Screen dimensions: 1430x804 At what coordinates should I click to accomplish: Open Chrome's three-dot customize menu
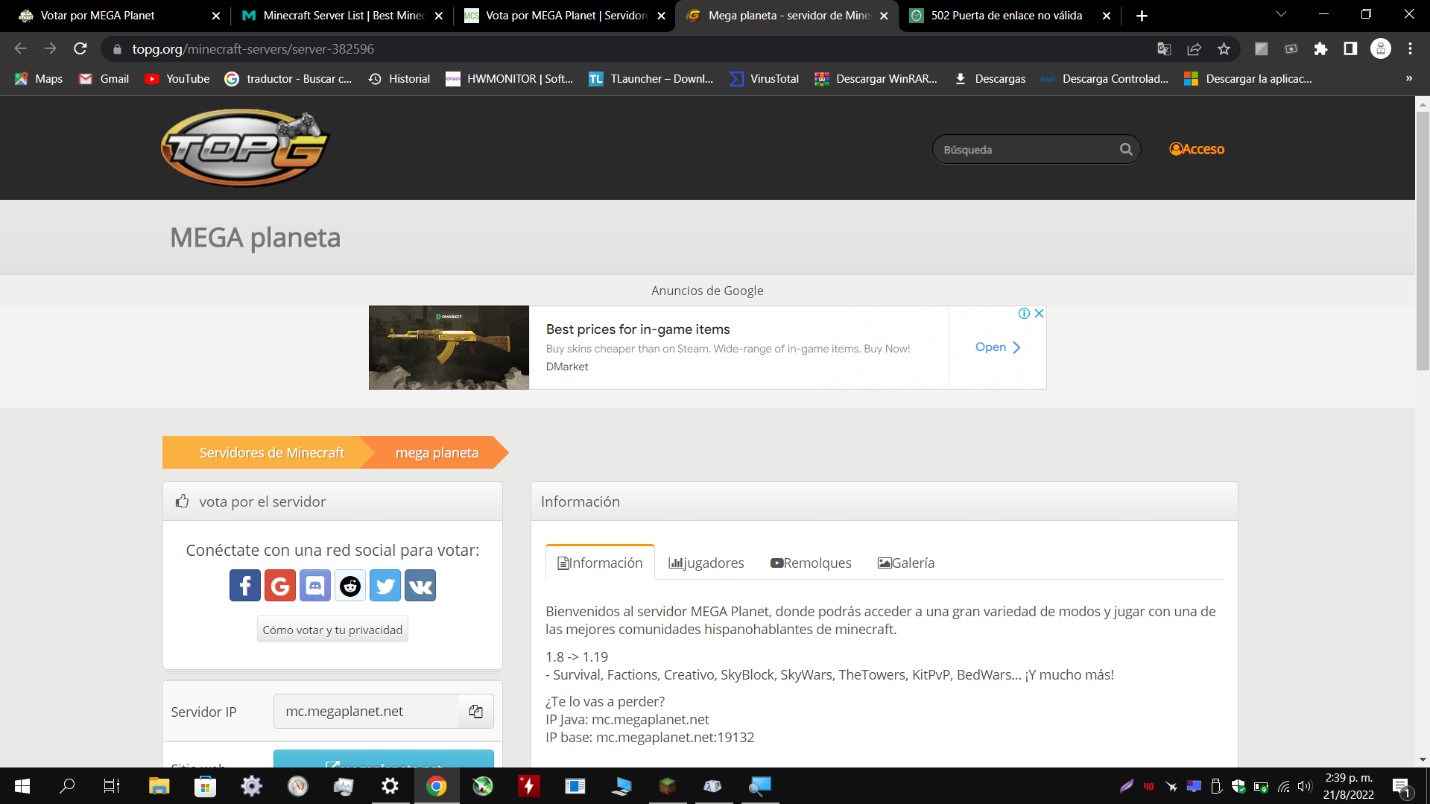coord(1409,48)
